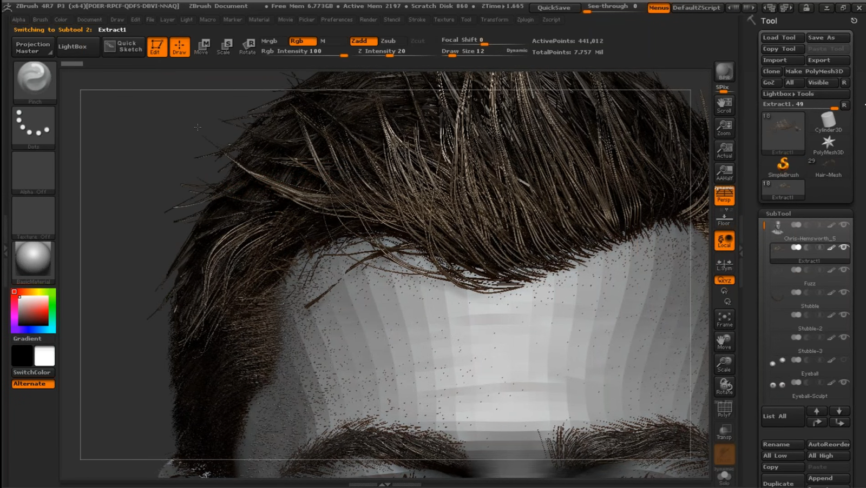Select the Cylinder3D tool
Image resolution: width=866 pixels, height=488 pixels.
click(x=828, y=122)
